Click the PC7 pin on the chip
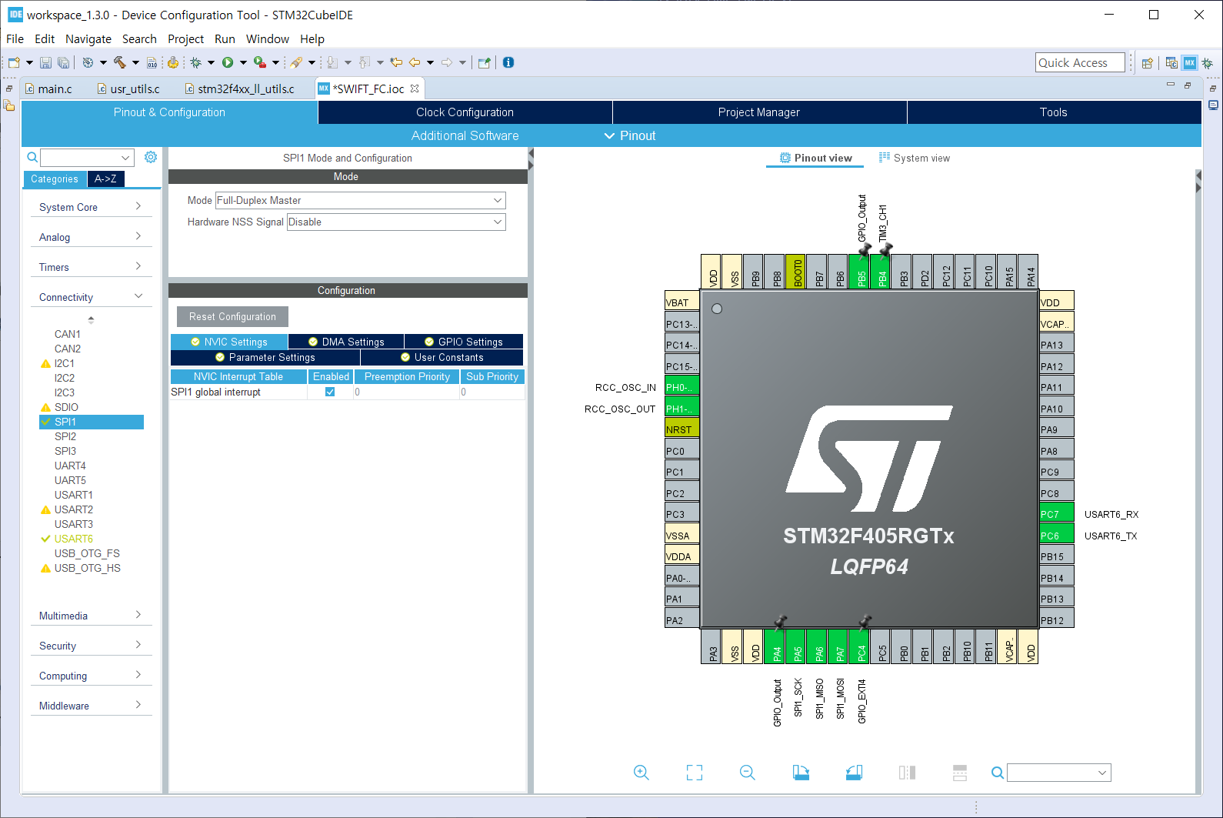Image resolution: width=1223 pixels, height=818 pixels. (x=1057, y=514)
